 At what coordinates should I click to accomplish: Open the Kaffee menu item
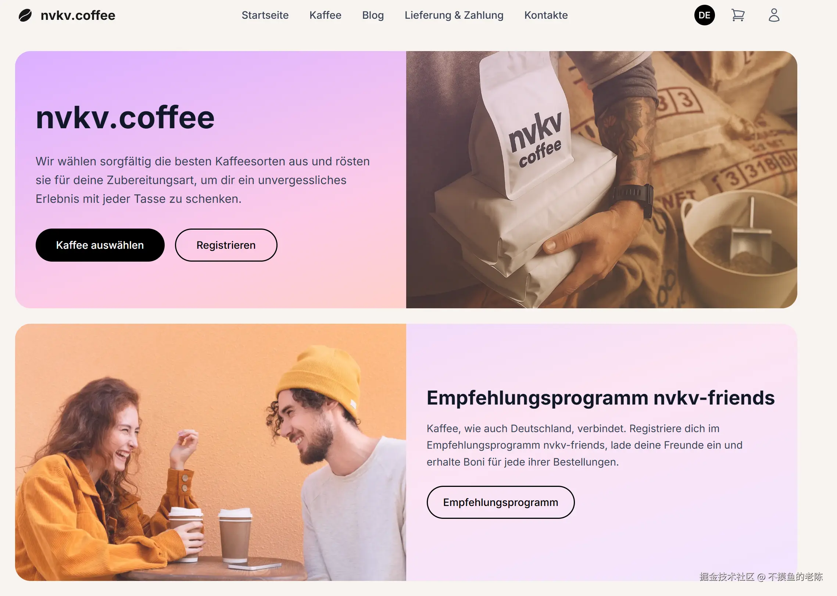(325, 15)
